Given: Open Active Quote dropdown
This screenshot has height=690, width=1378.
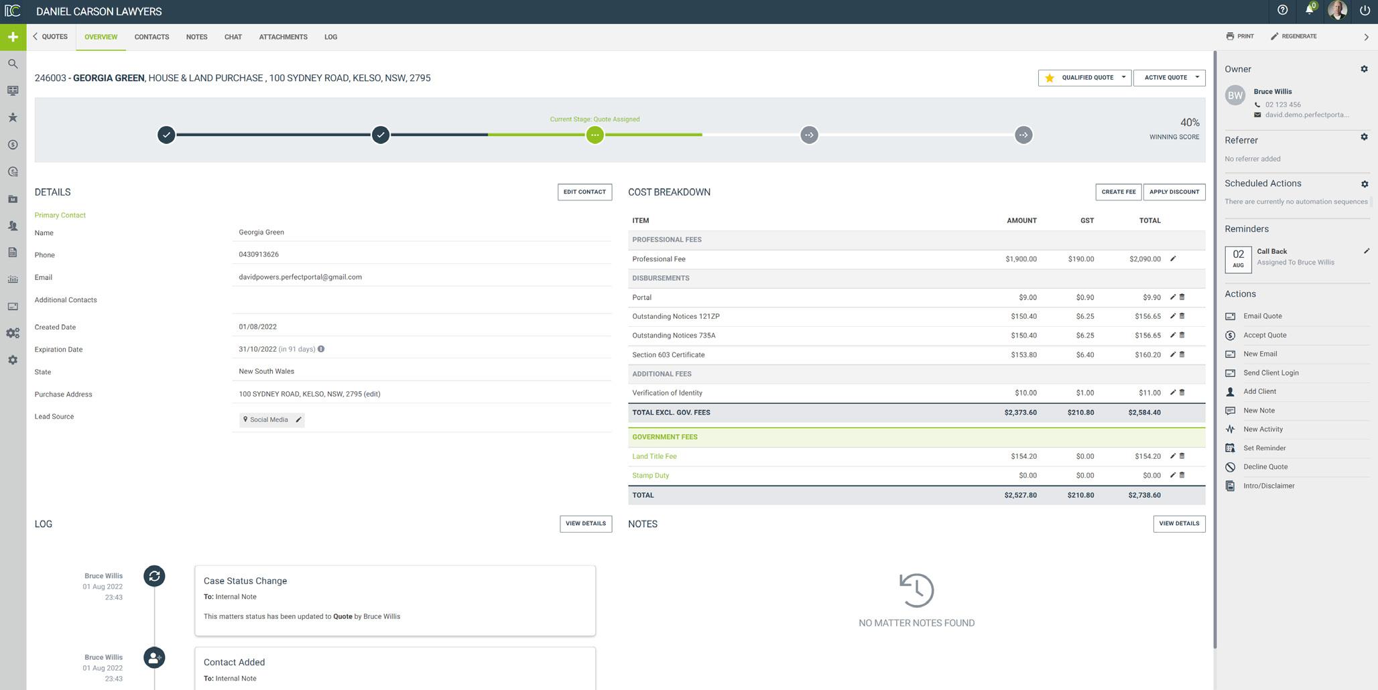Looking at the screenshot, I should pyautogui.click(x=1169, y=78).
